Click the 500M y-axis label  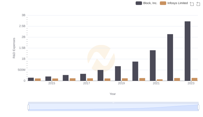(22, 70)
